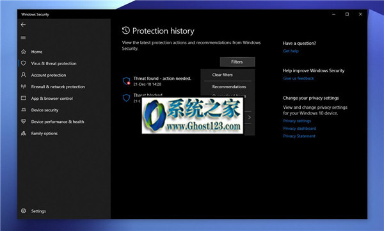
Task: Click the shield icon for Threat found
Action: (126, 81)
